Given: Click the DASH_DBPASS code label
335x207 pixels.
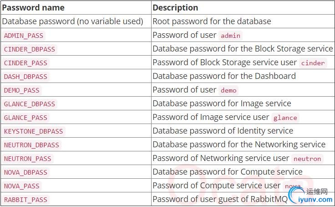Looking at the screenshot, I should 25,77.
